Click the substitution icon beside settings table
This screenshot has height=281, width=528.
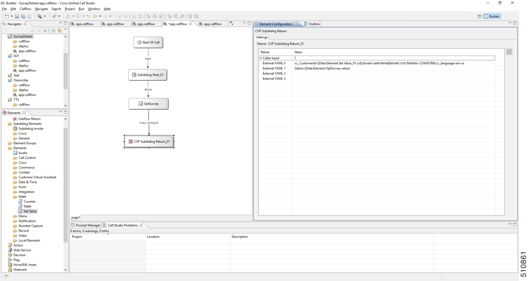point(509,52)
